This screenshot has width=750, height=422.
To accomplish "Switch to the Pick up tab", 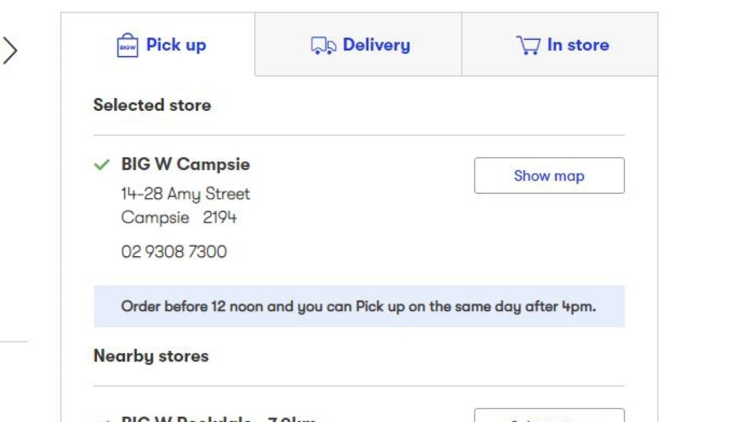I will click(x=158, y=44).
